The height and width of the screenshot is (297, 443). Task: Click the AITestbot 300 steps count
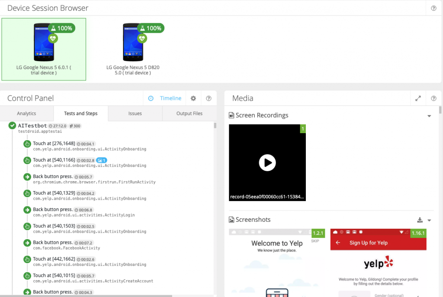(x=75, y=126)
